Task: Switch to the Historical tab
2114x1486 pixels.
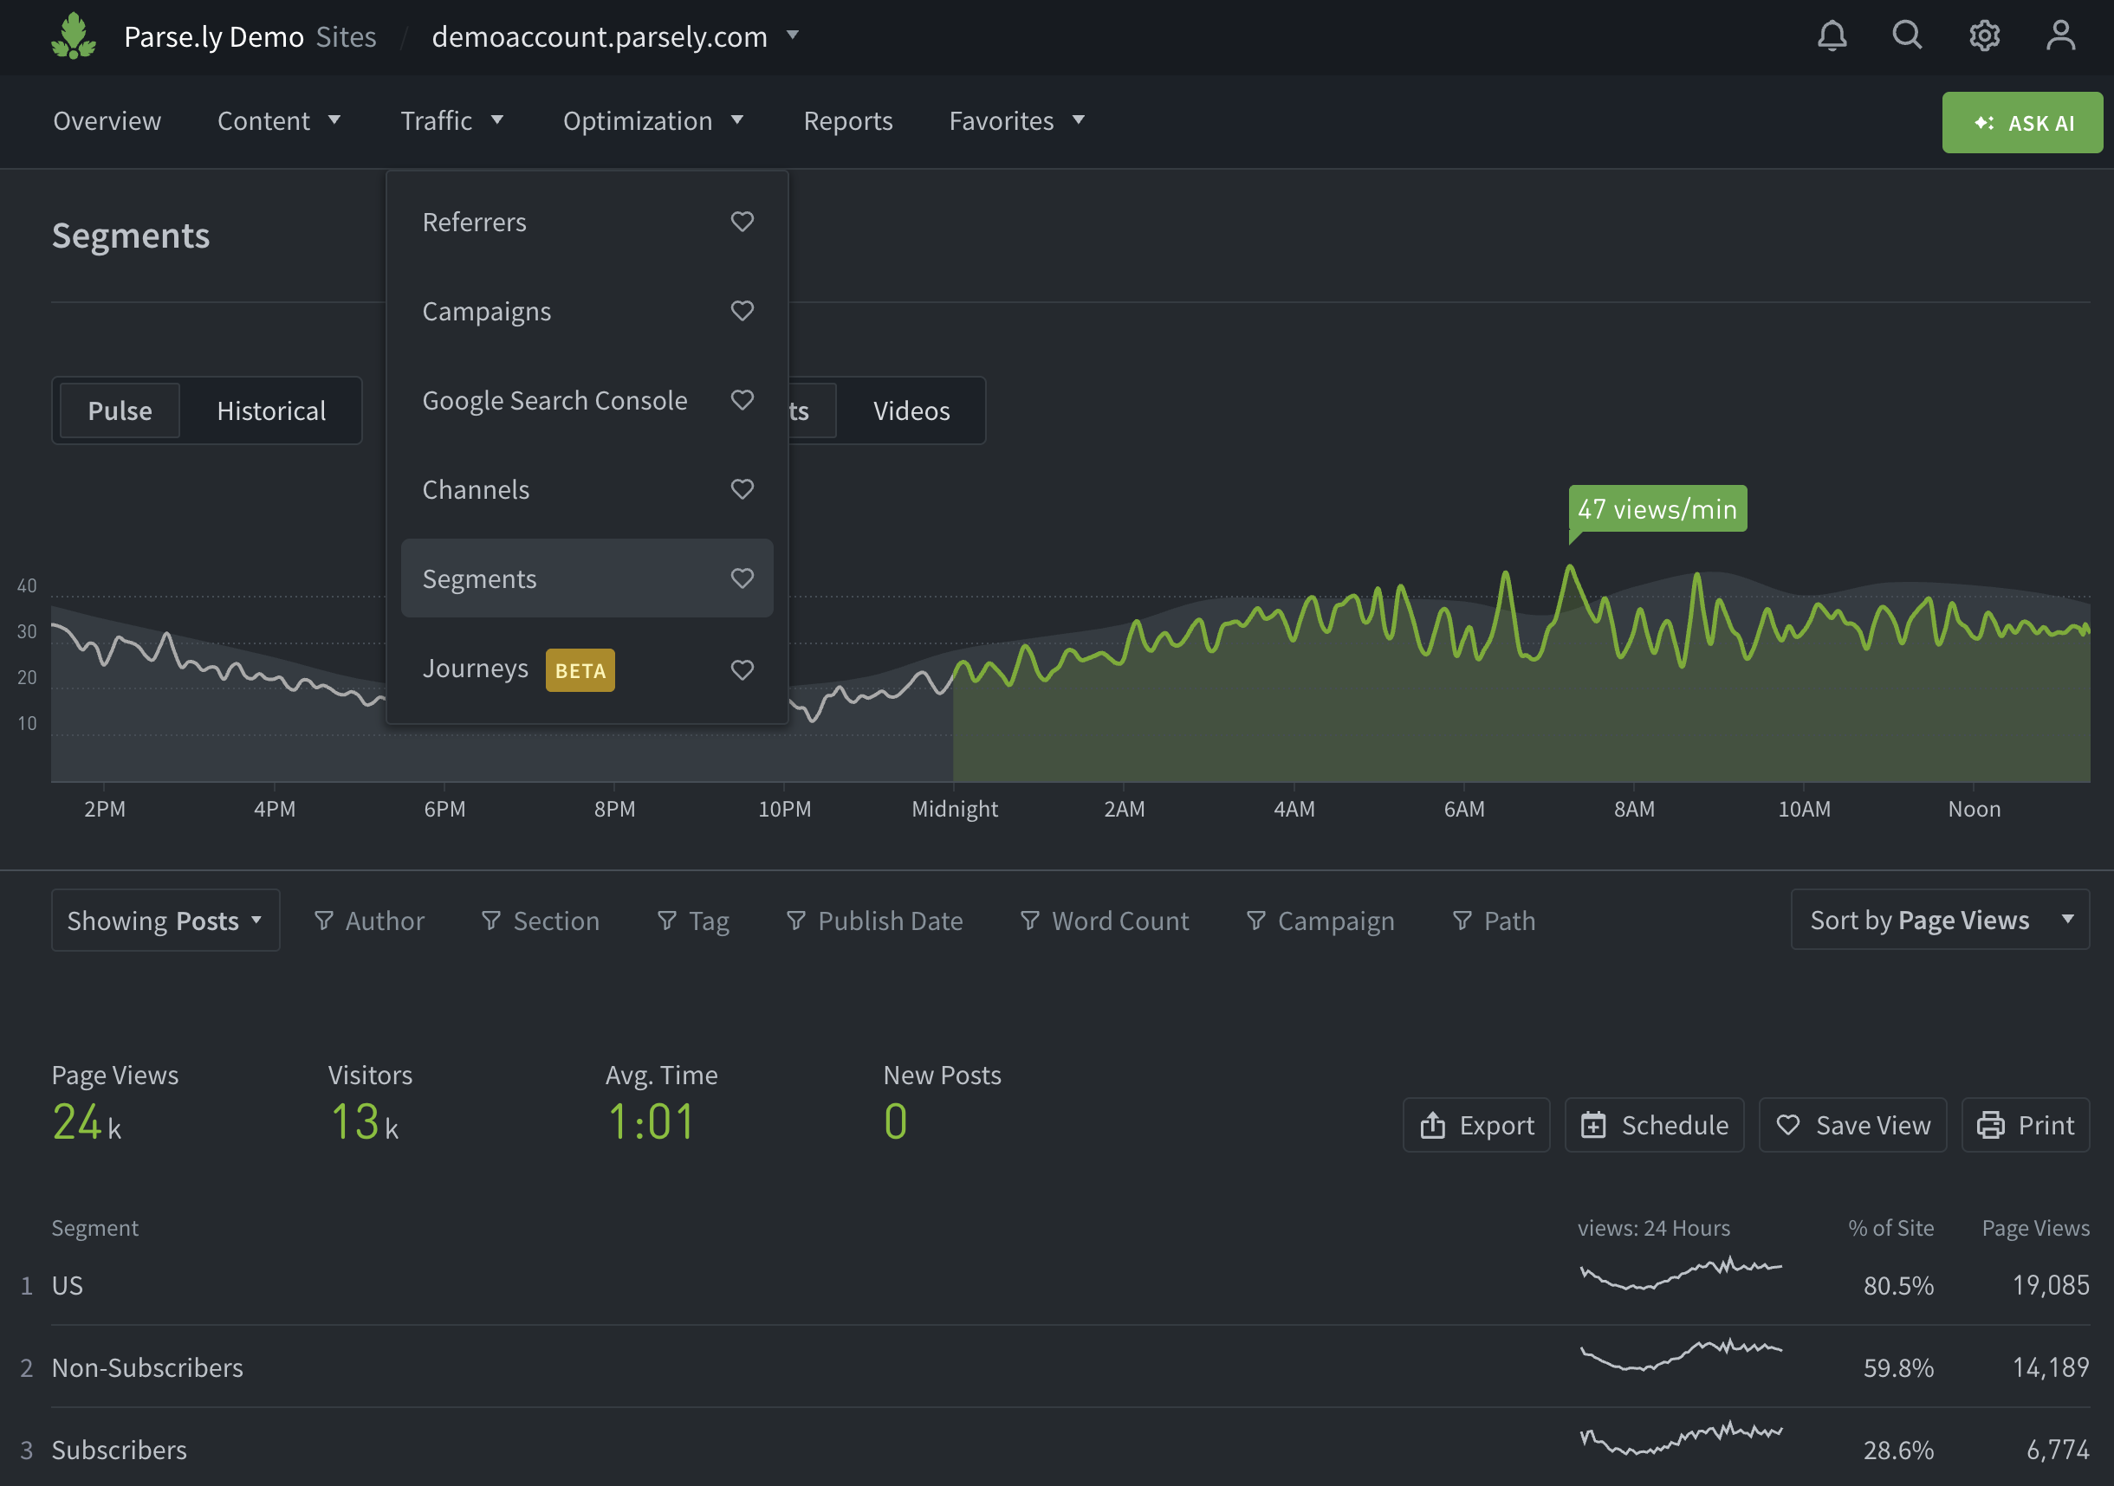Action: pyautogui.click(x=270, y=410)
